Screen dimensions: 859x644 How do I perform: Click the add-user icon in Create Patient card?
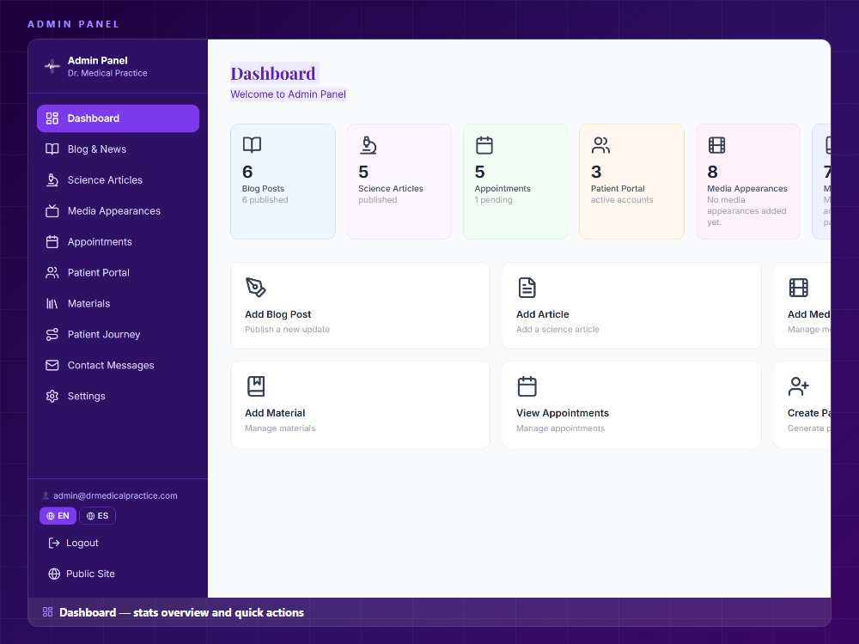tap(798, 386)
